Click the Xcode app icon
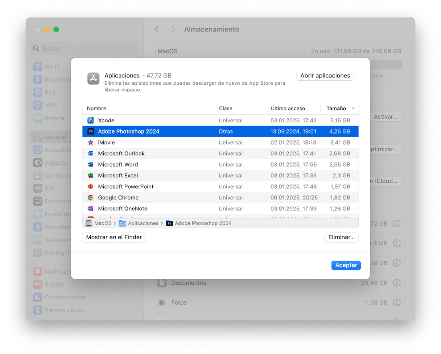This screenshot has height=354, width=441. point(91,121)
